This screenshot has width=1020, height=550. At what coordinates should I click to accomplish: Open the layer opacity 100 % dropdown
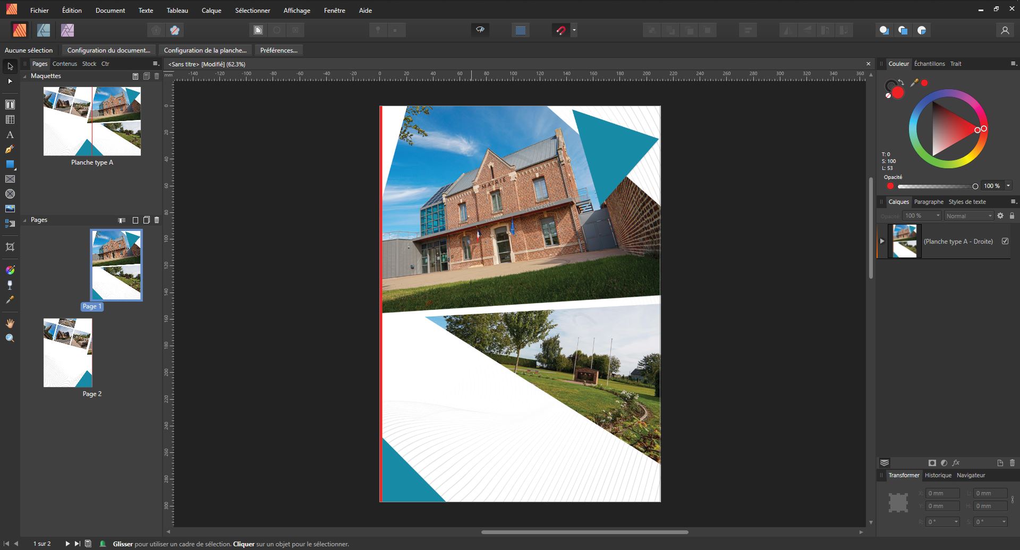click(x=922, y=216)
